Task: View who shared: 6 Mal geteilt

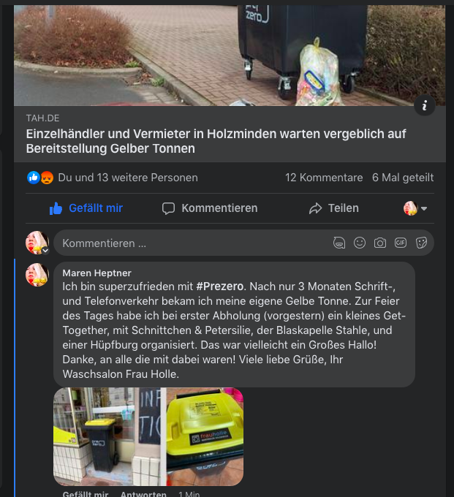Action: [x=403, y=178]
